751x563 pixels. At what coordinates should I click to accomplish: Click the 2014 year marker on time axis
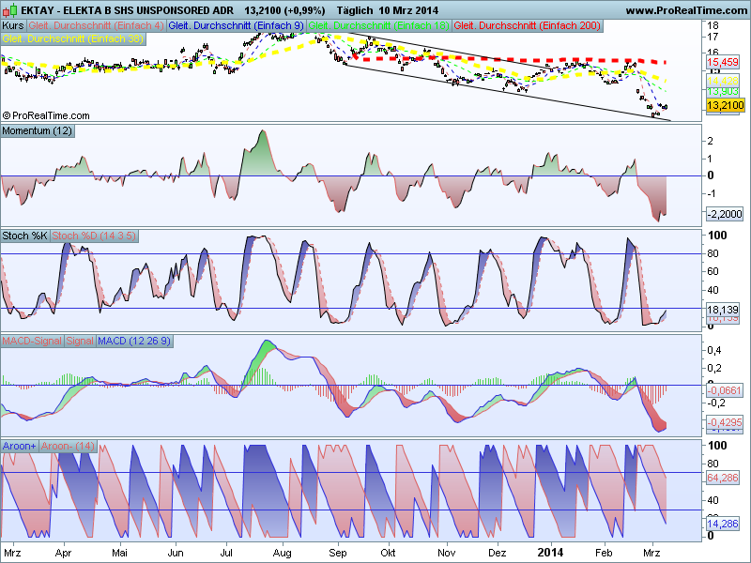click(x=550, y=553)
